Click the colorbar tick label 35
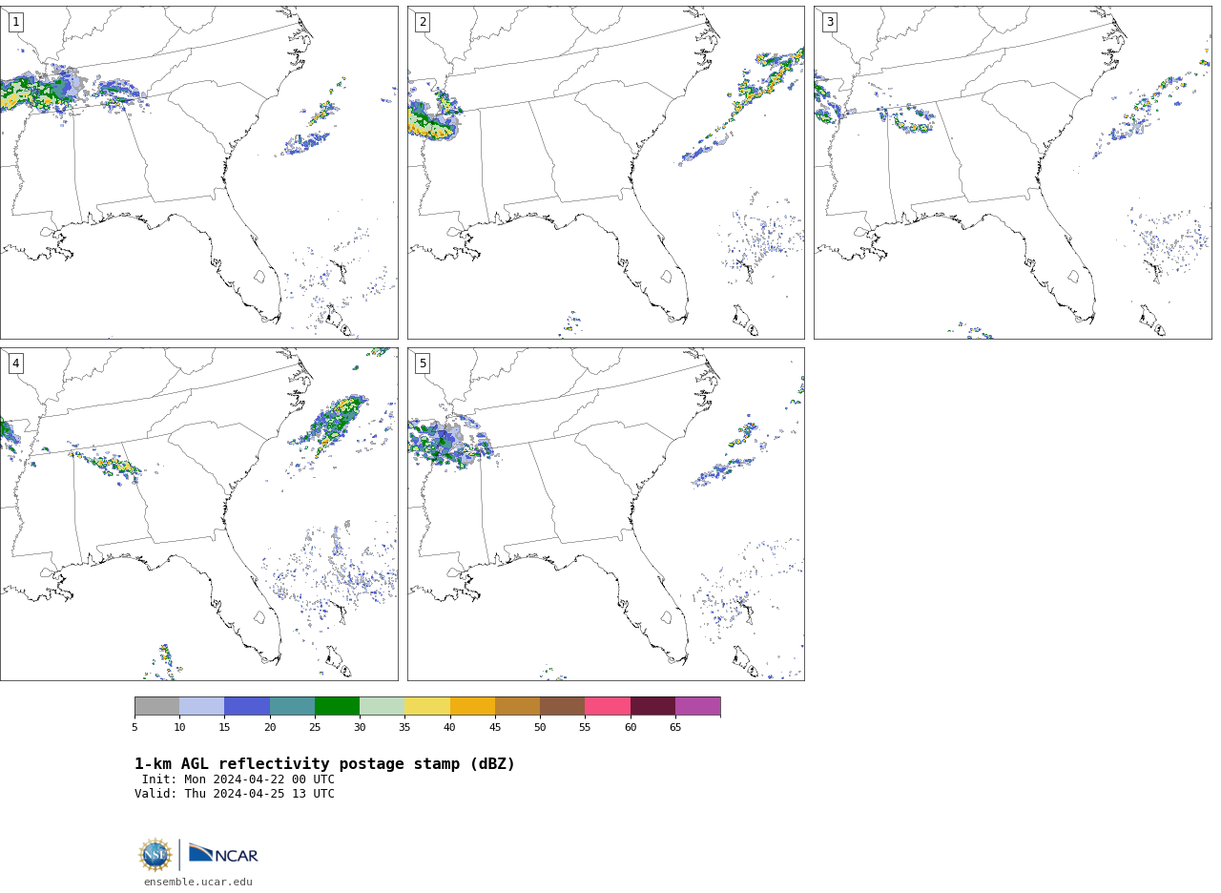 [x=404, y=727]
